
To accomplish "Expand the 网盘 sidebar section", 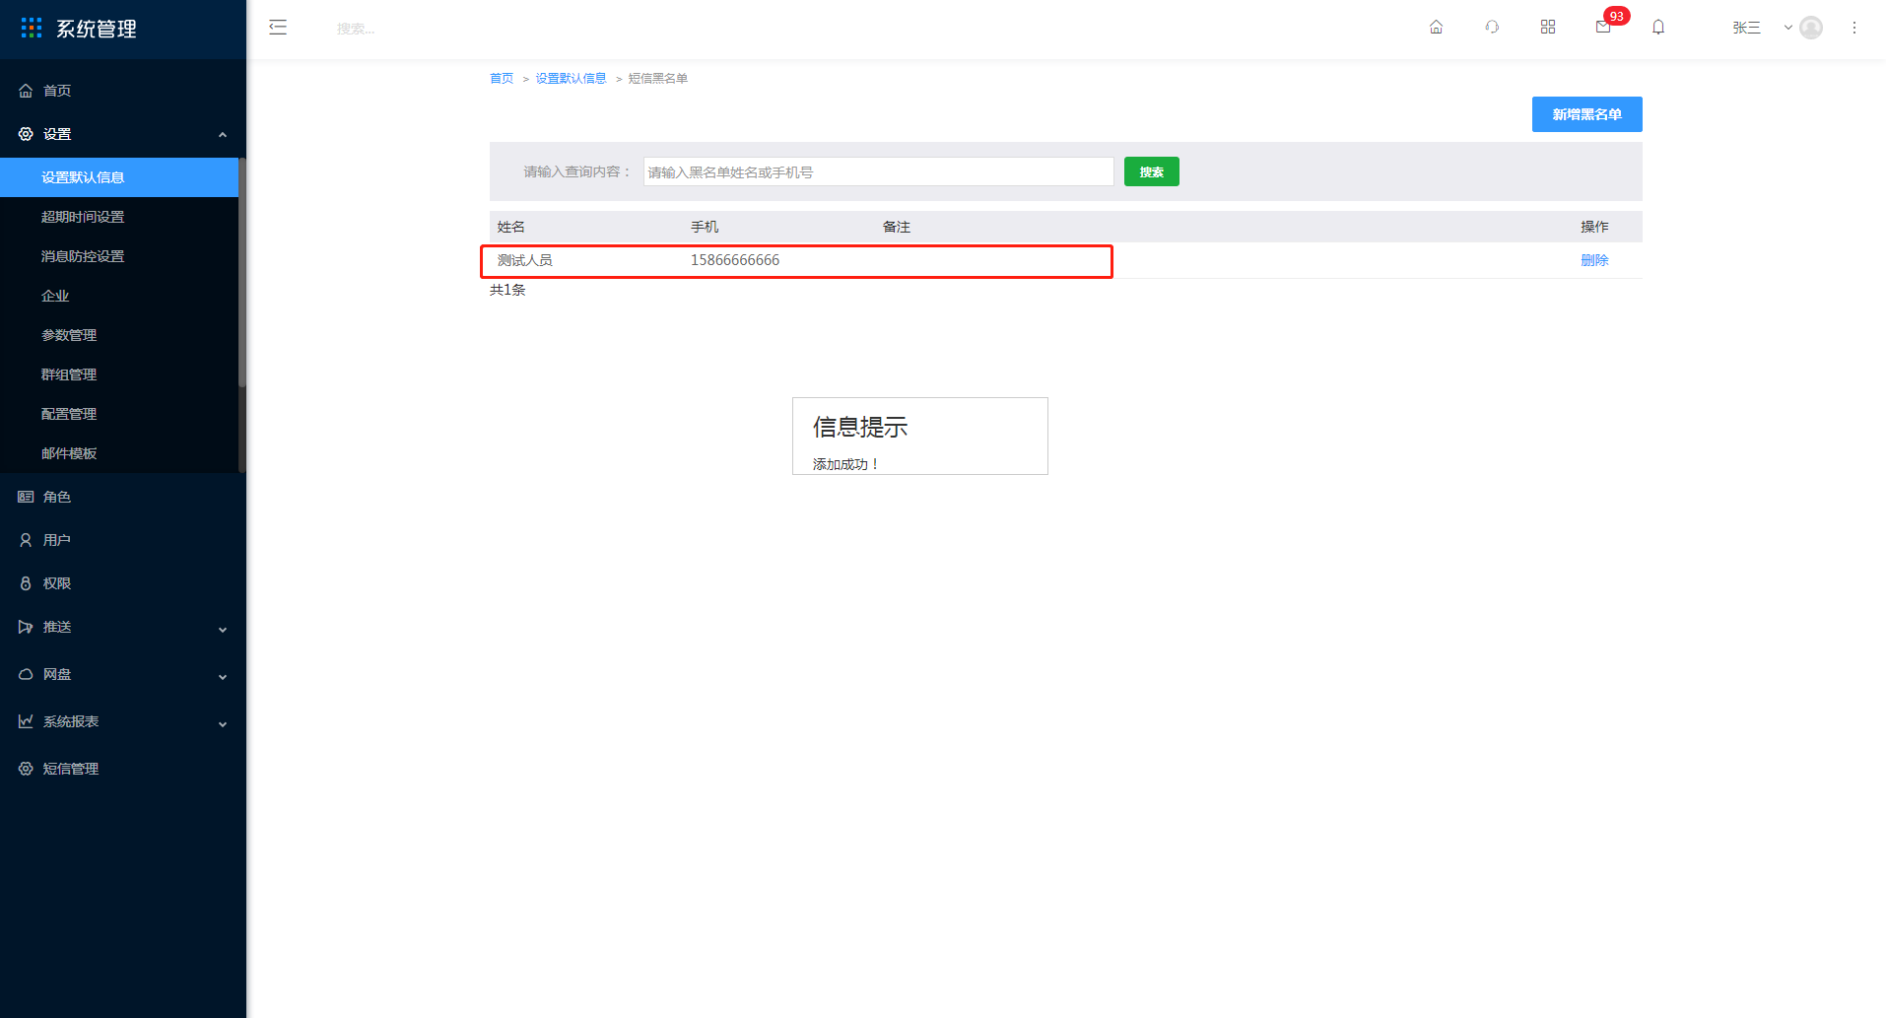I will tap(123, 674).
